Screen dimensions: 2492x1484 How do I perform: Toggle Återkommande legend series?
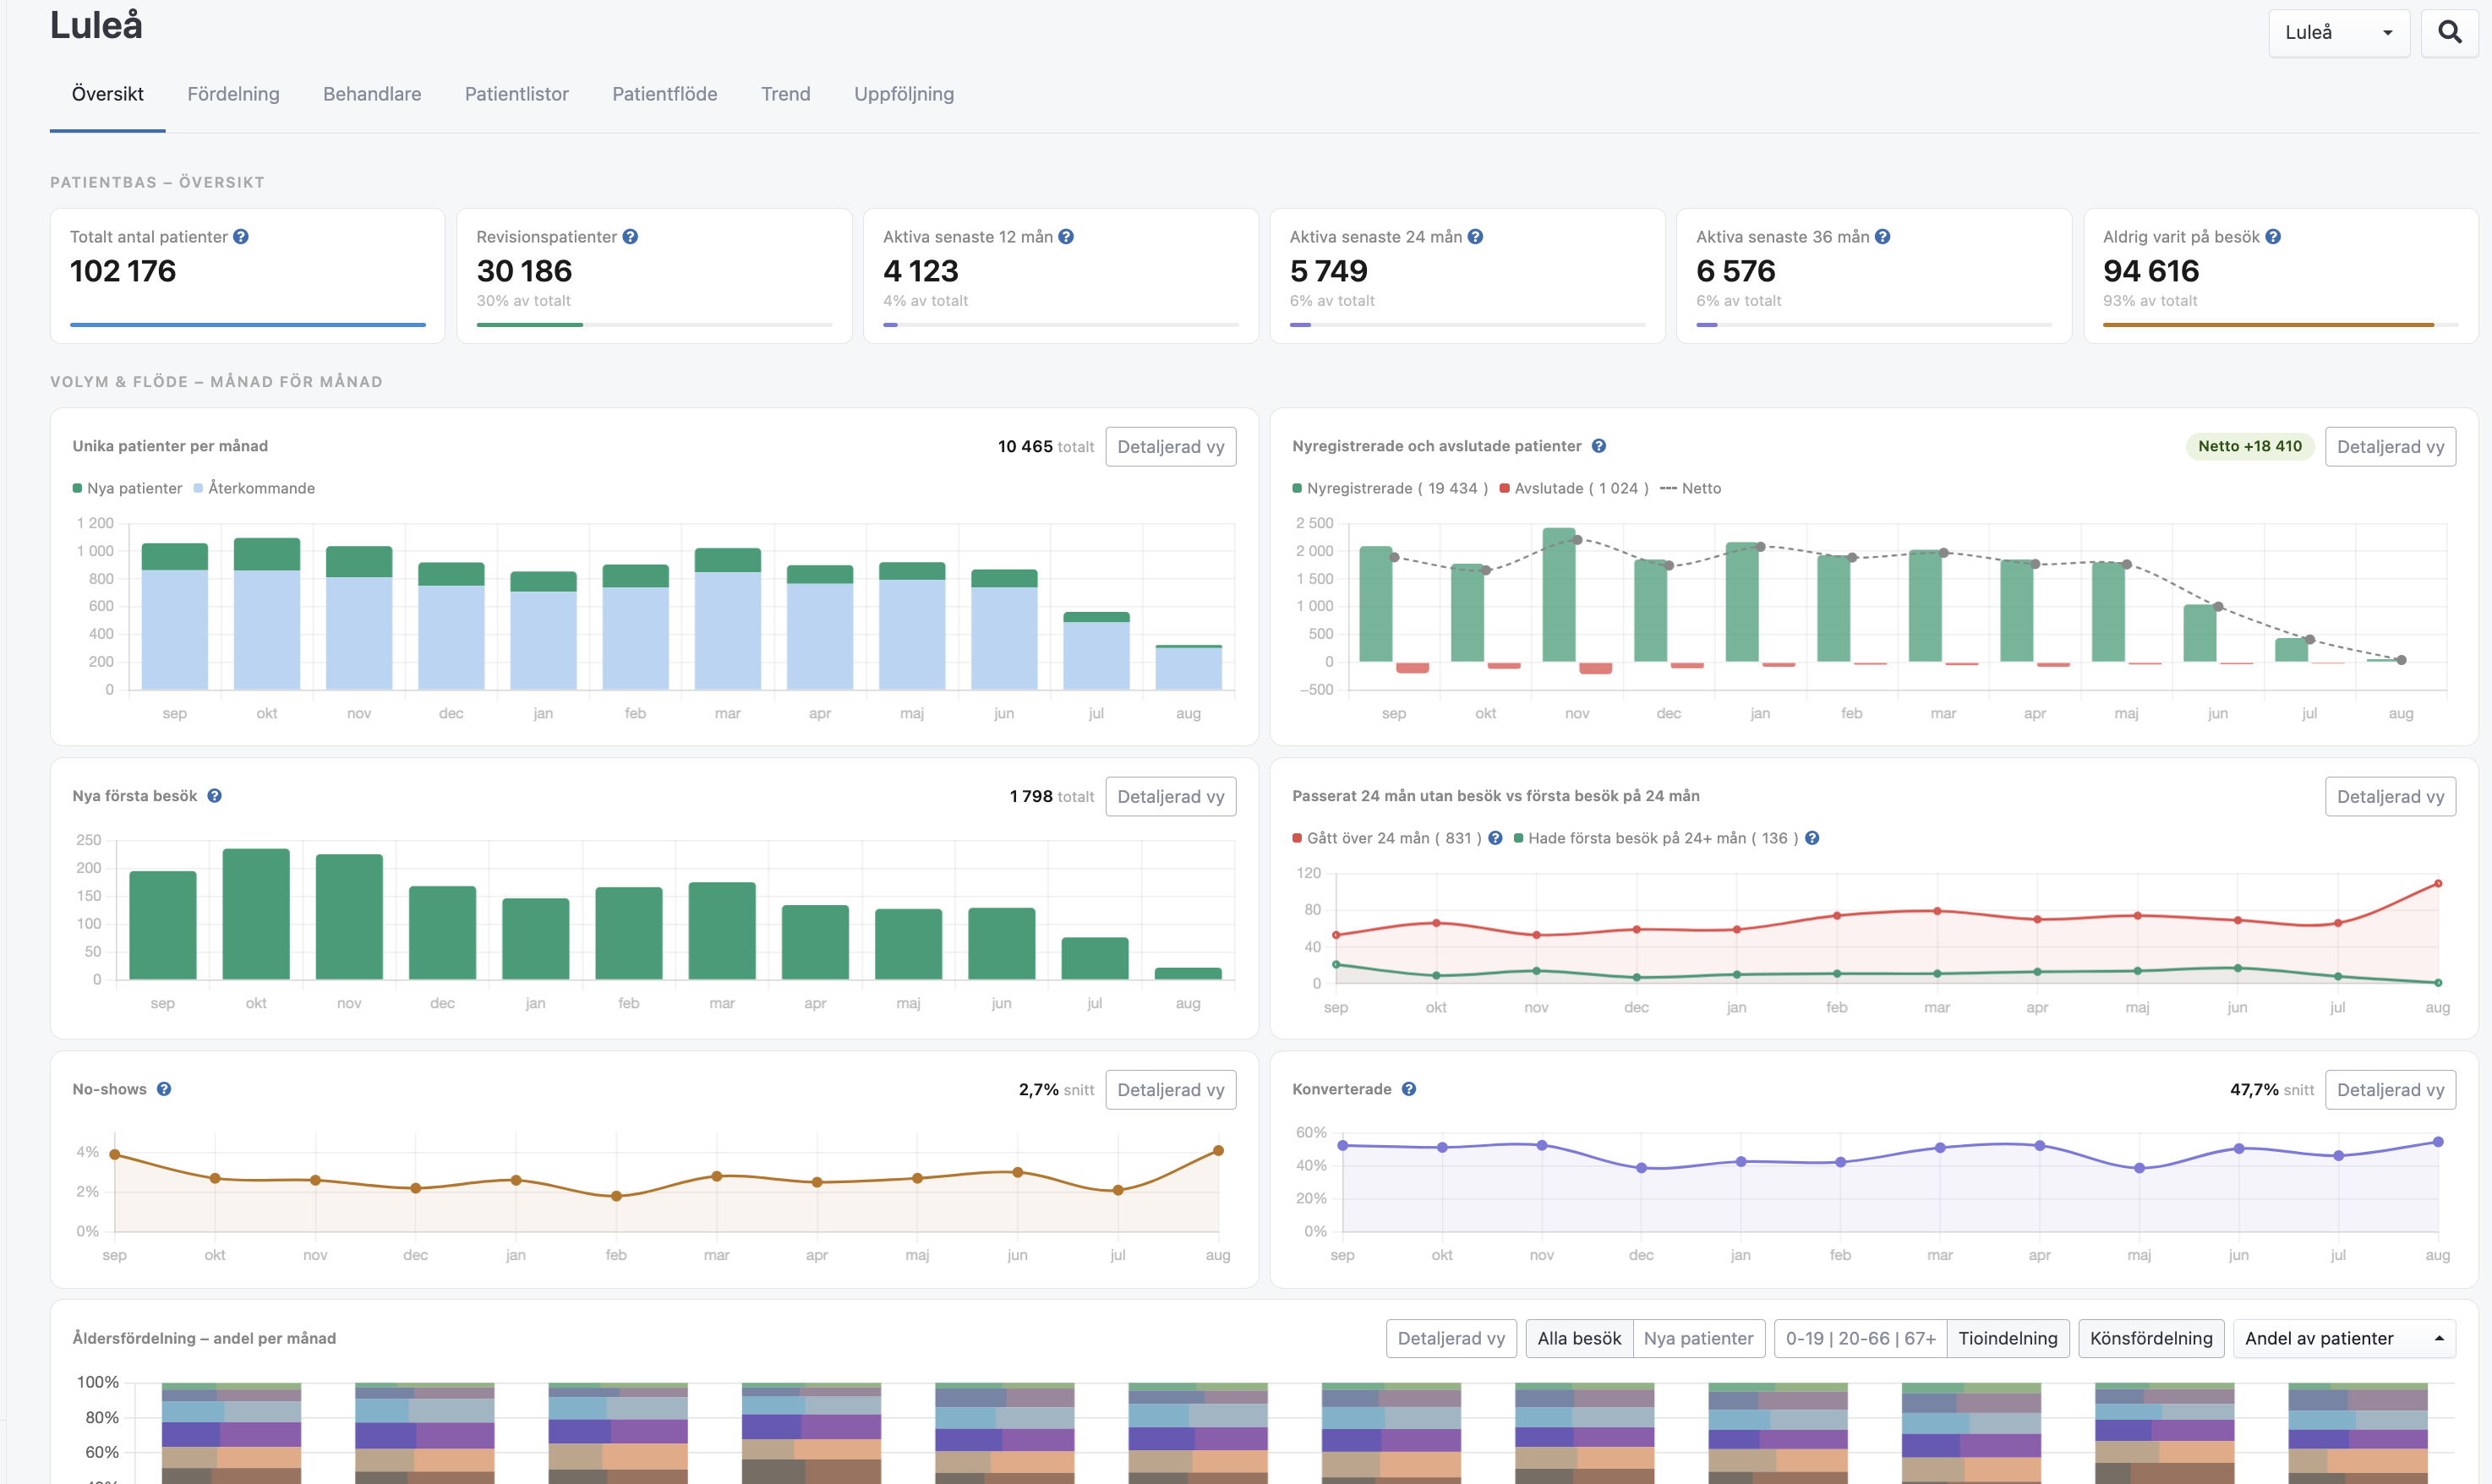[254, 488]
